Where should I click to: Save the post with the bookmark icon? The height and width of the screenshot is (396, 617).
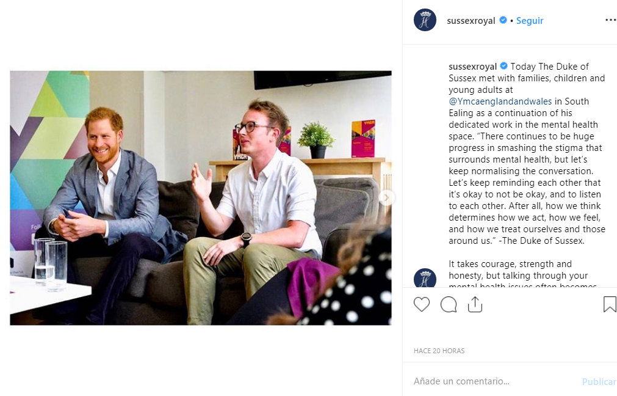610,304
